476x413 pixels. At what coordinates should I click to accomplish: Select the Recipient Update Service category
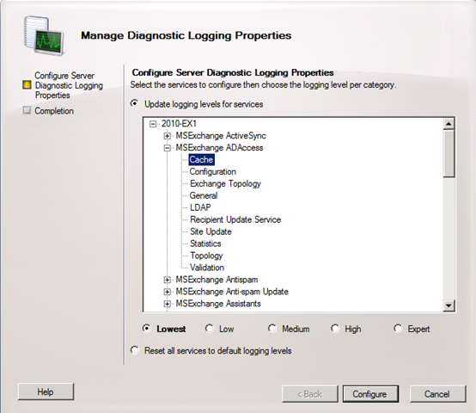(235, 219)
